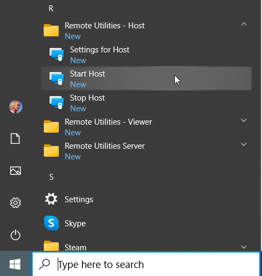Jump to apps by letter R header
This screenshot has width=262, height=276.
(51, 9)
